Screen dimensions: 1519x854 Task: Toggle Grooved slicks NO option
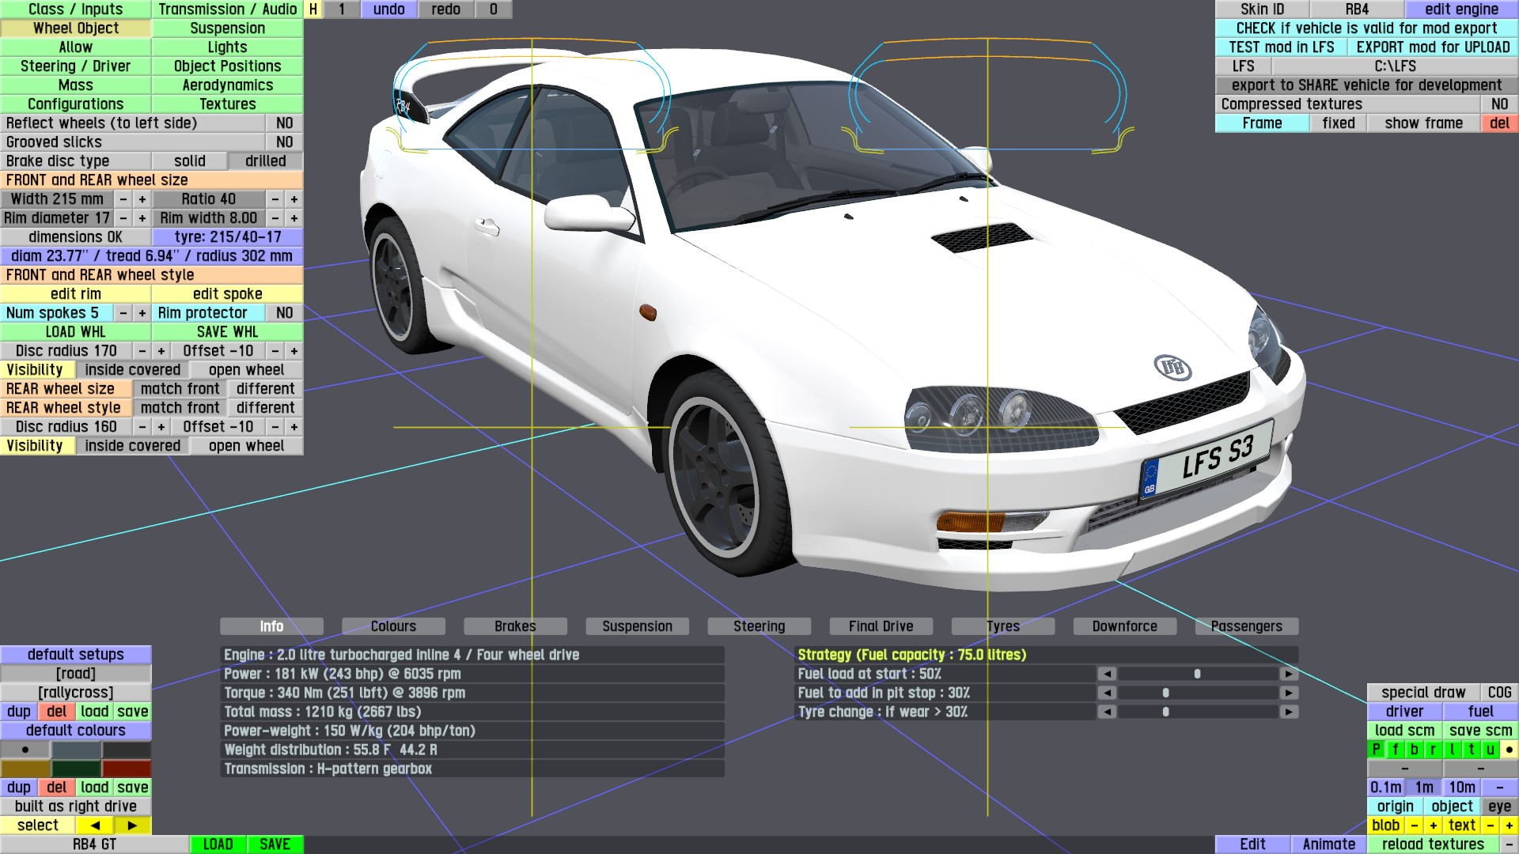(284, 142)
